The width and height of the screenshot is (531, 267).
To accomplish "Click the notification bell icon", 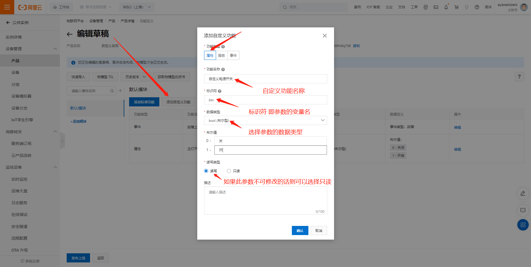I will [446, 7].
